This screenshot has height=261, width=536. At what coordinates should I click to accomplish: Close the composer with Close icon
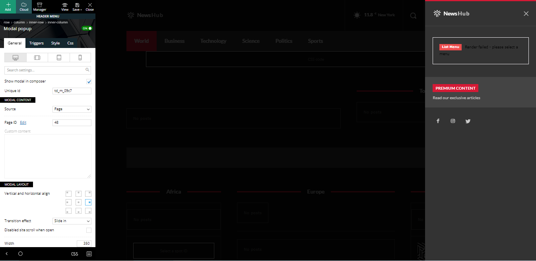(x=90, y=7)
